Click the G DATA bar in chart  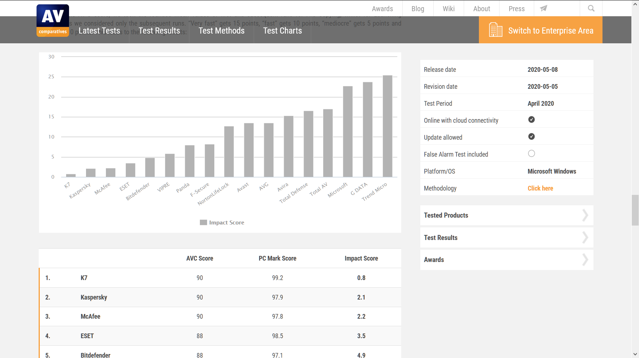[368, 130]
